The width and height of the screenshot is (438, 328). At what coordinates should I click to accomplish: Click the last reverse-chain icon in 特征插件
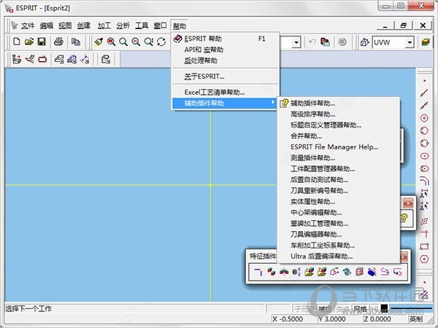pyautogui.click(x=398, y=271)
